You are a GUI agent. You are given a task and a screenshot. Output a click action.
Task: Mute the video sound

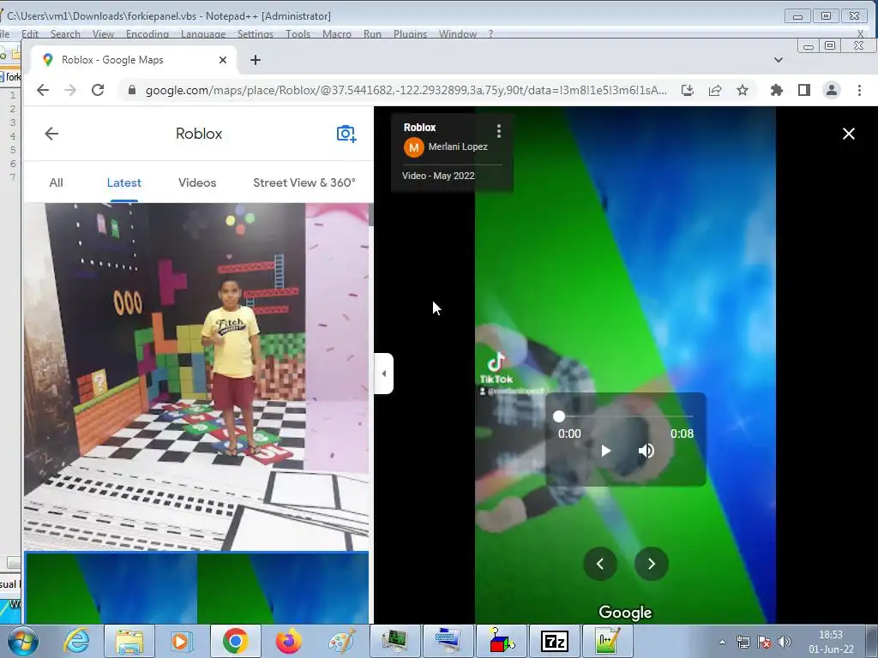646,451
